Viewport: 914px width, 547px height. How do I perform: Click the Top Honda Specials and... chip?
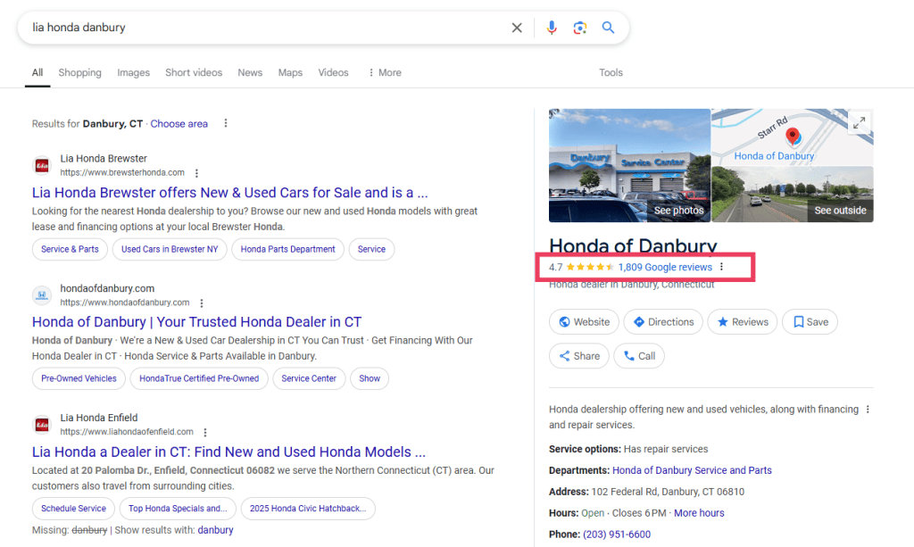click(x=178, y=509)
